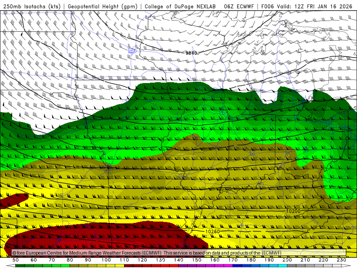Click the 130 knot scale value
Screen dimensions: 357x268
161,260
